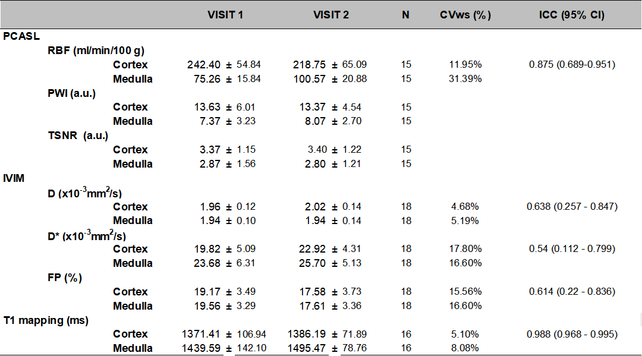
Task: Click the black redacted bar in ICC column
Action: coord(572,320)
